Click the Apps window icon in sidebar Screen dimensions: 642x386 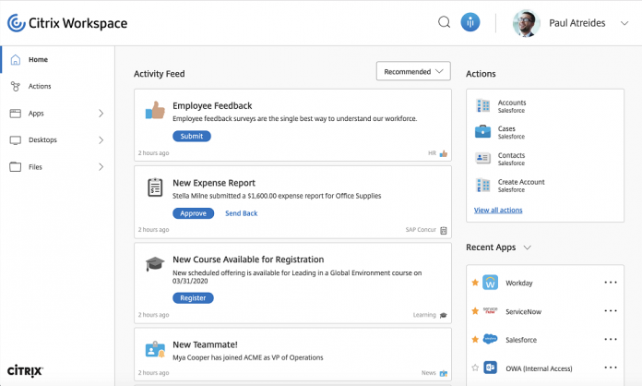[16, 113]
